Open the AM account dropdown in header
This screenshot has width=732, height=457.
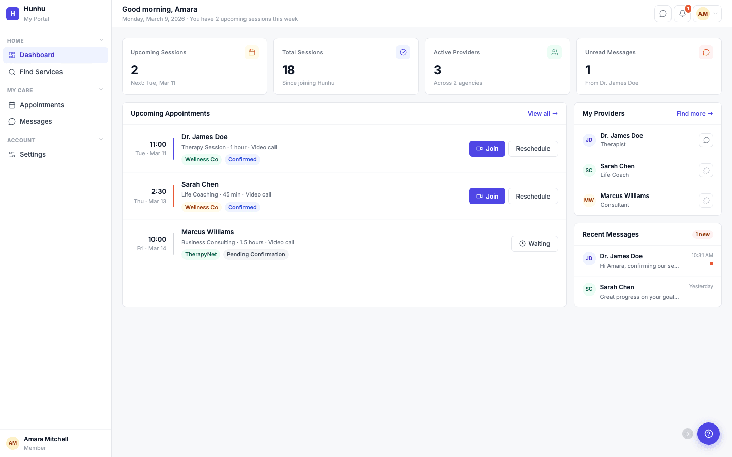[707, 14]
